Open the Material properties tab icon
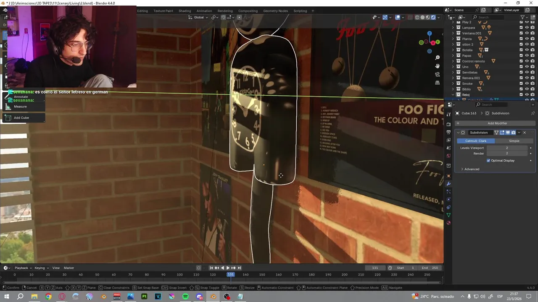 [x=448, y=223]
